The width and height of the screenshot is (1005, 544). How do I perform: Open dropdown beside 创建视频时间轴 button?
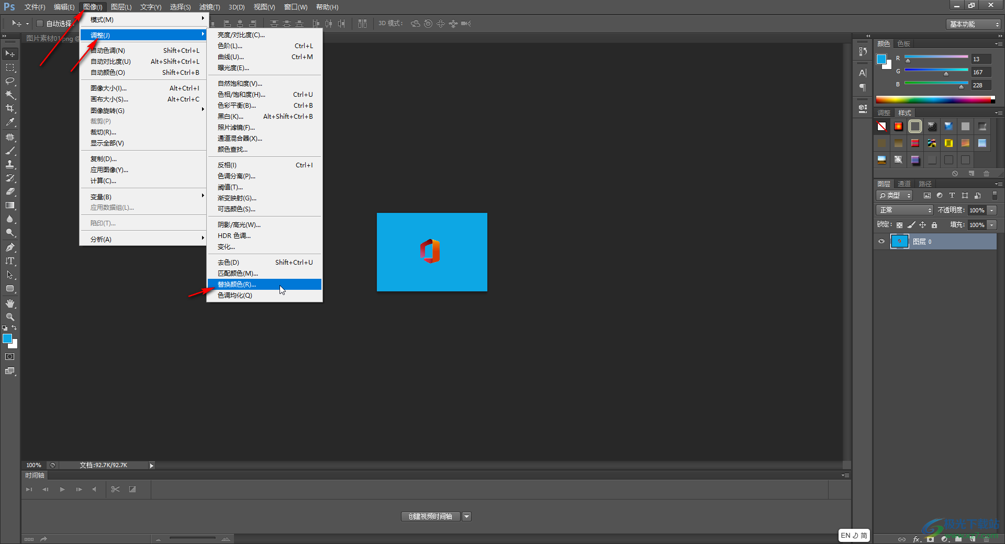click(467, 516)
